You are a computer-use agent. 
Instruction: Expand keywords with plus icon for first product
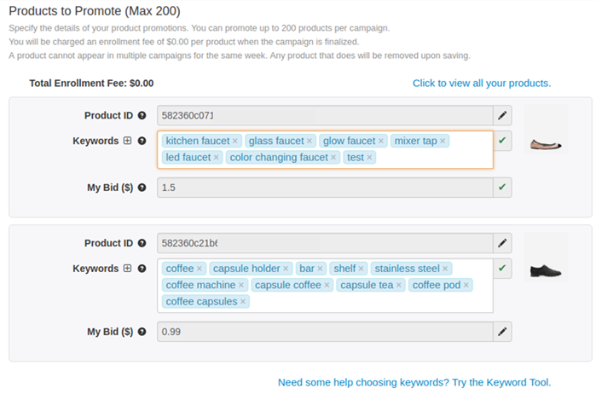128,141
